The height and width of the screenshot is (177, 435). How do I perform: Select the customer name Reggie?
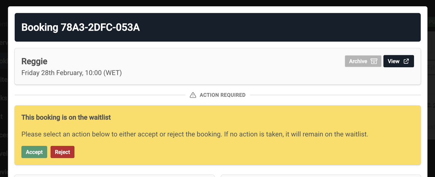click(x=34, y=61)
